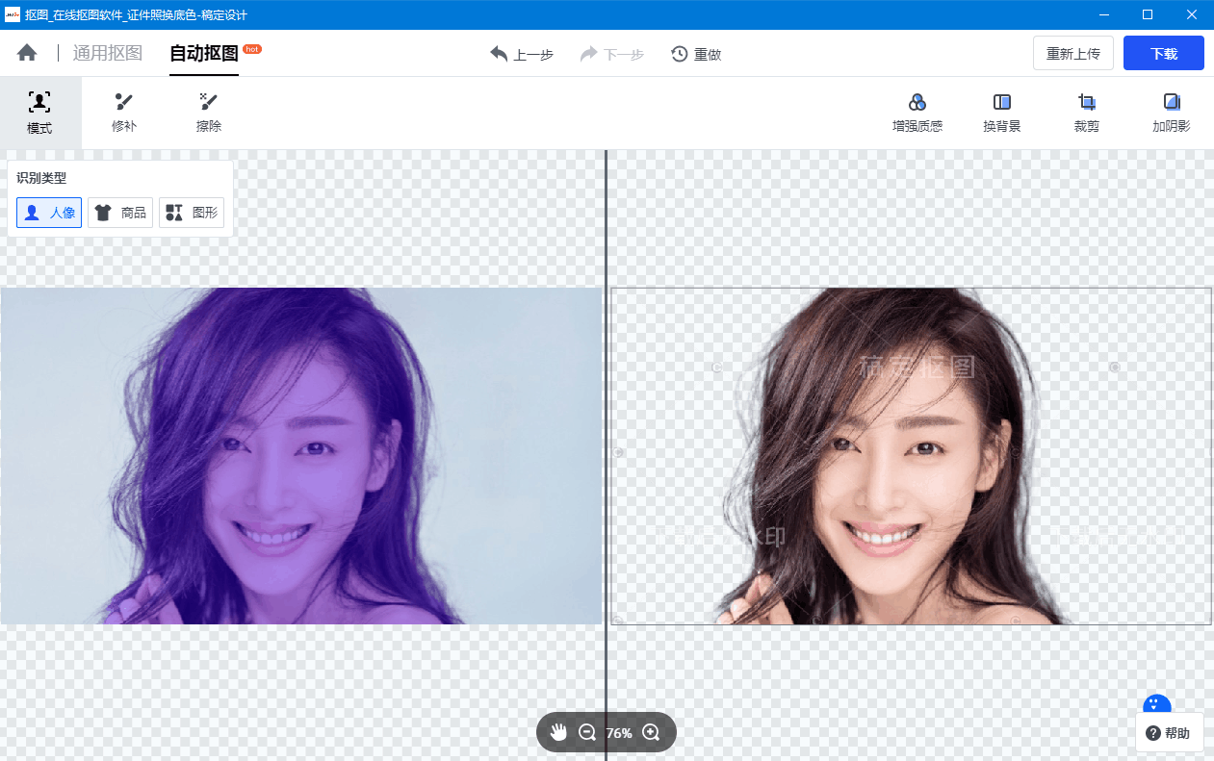Add shadow with 加阴影 tool

[x=1171, y=113]
